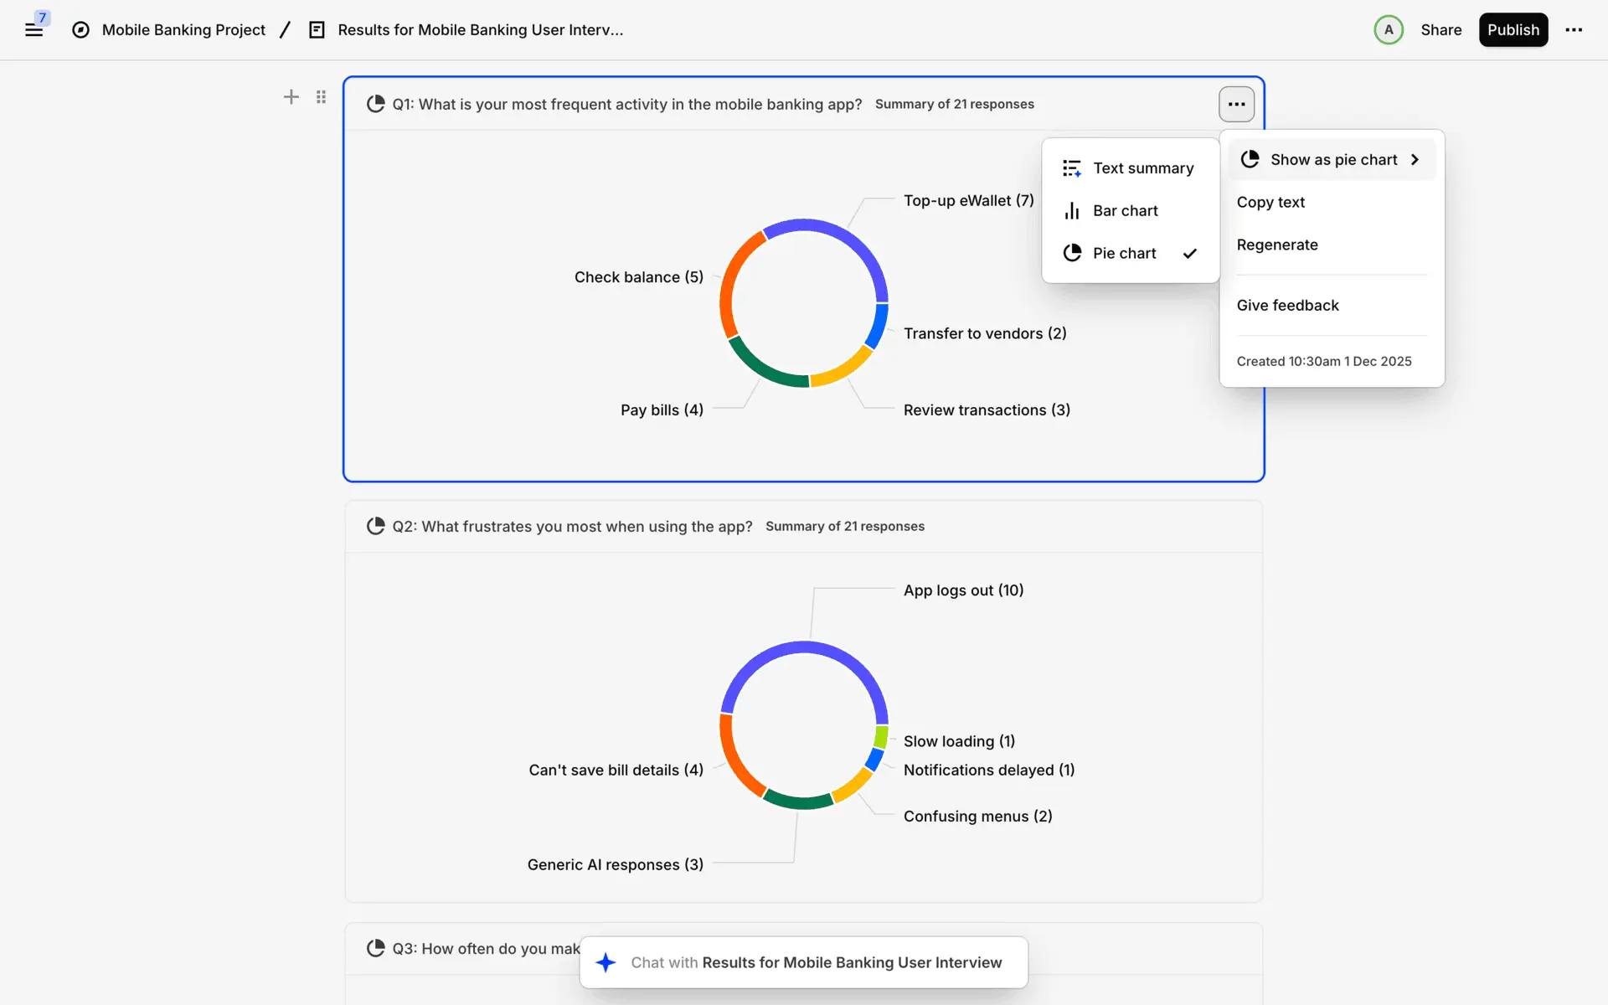Screen dimensions: 1608x1005
Task: Select Regenerate in the context menu
Action: (x=1277, y=245)
